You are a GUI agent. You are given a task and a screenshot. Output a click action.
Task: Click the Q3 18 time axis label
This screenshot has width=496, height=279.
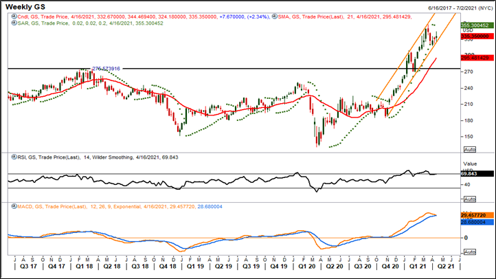[x=140, y=267]
